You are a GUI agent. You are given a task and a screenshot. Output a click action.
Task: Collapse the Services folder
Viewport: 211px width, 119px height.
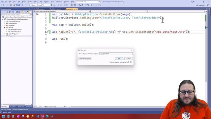(x=4, y=27)
